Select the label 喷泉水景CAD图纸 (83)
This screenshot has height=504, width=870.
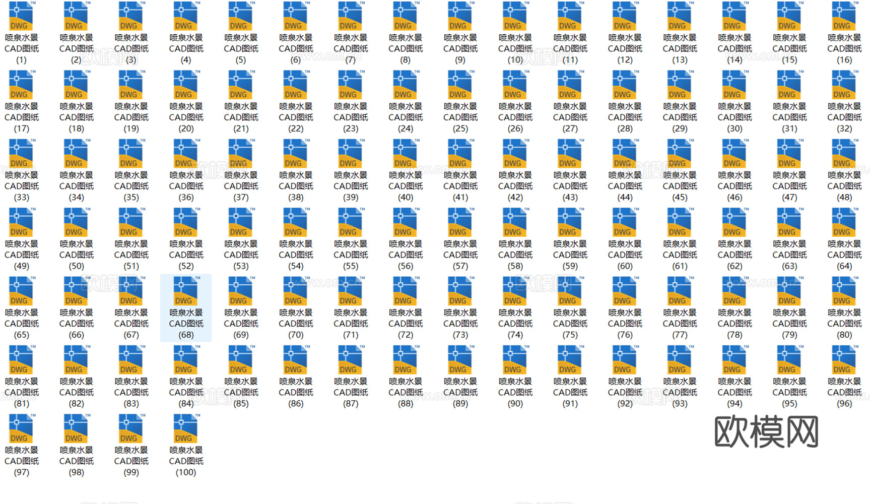pyautogui.click(x=131, y=393)
